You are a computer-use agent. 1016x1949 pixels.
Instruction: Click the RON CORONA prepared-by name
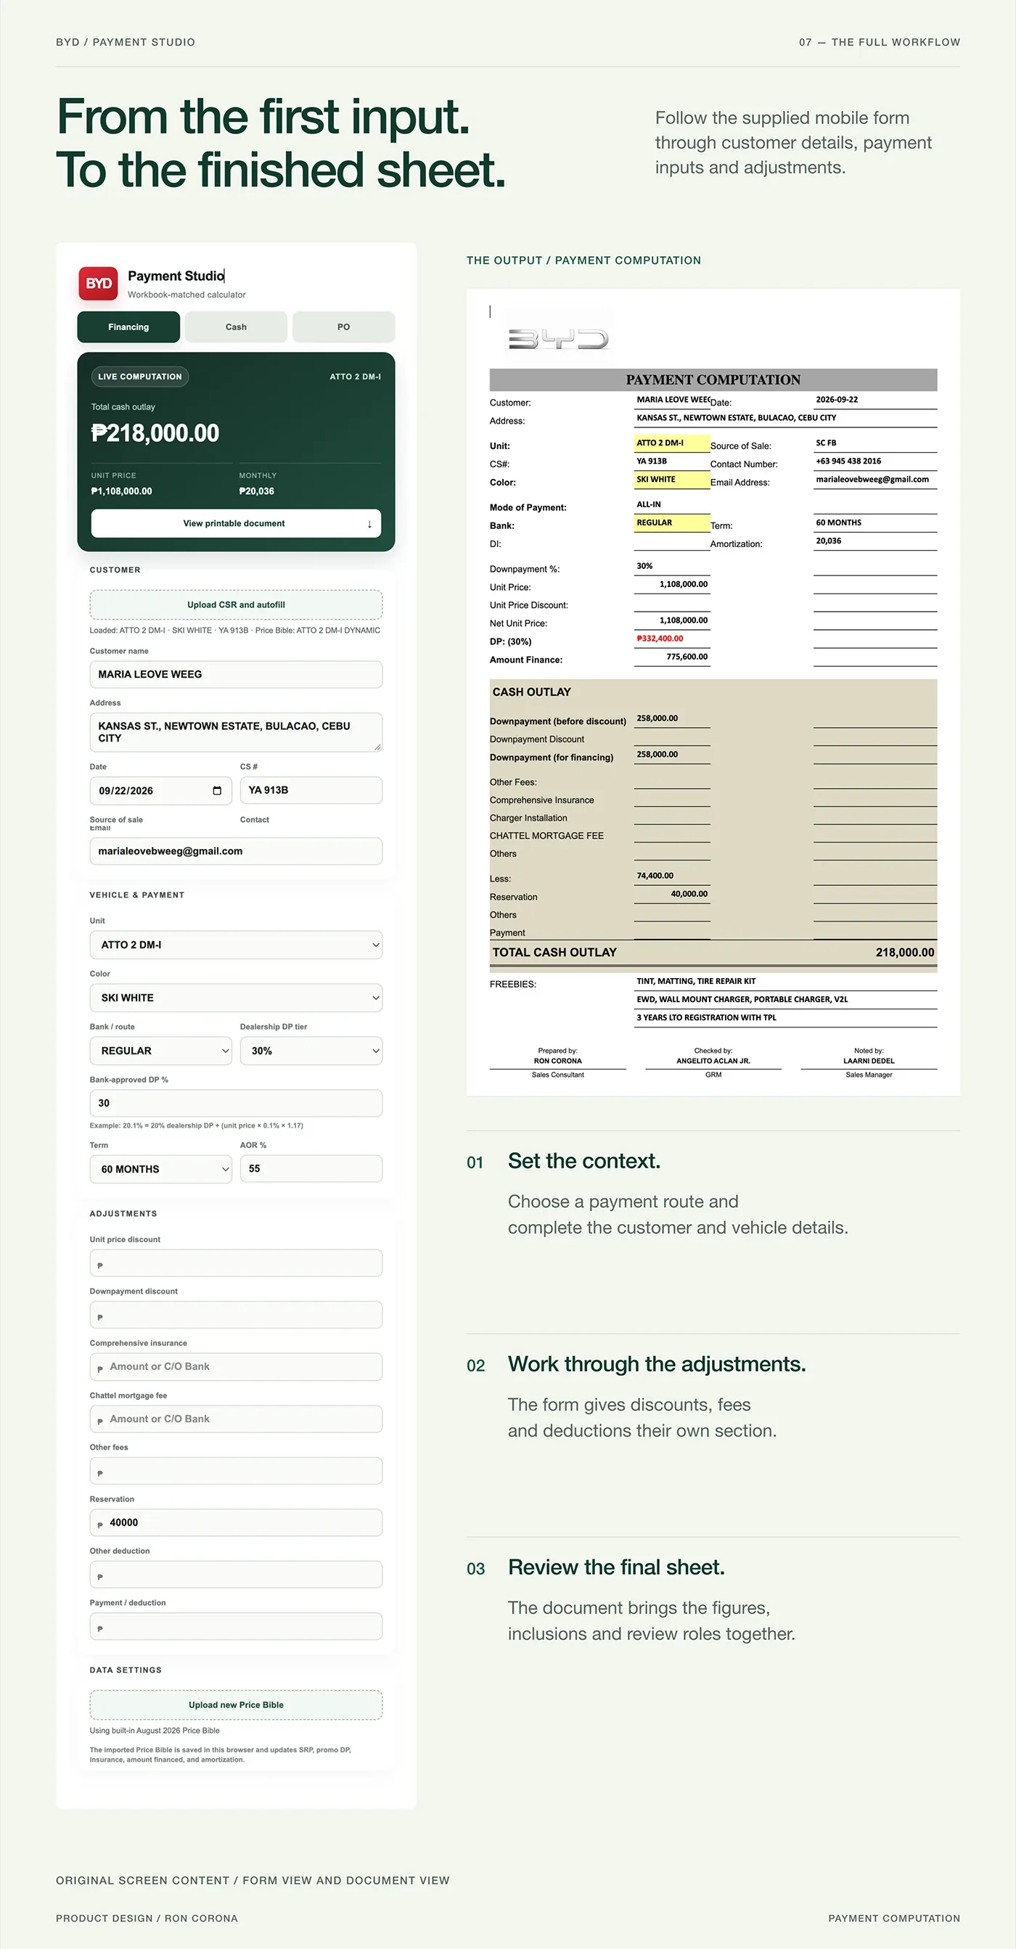(x=557, y=1061)
